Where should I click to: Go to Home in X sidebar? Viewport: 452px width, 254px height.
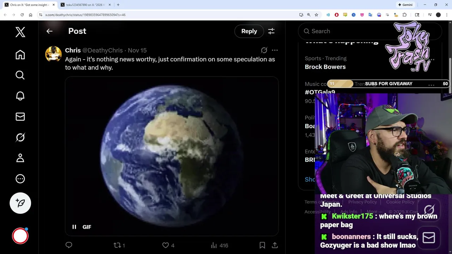coord(20,55)
